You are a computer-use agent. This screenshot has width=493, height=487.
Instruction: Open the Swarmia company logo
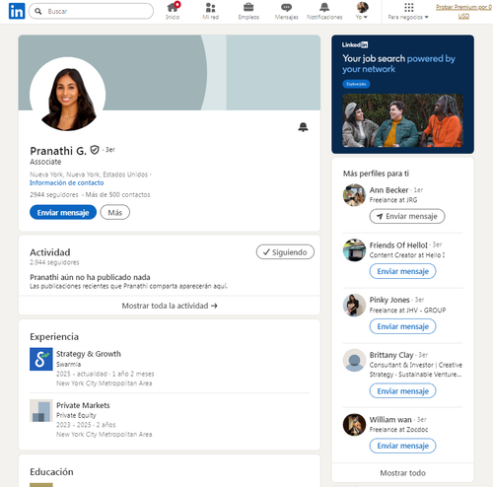(x=41, y=359)
